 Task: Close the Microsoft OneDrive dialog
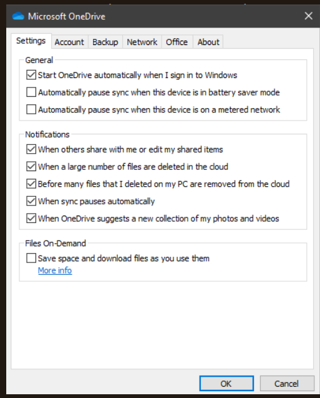[308, 16]
